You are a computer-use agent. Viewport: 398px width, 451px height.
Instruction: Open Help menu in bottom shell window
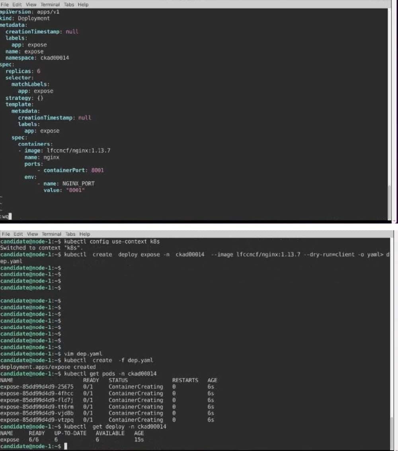click(84, 234)
